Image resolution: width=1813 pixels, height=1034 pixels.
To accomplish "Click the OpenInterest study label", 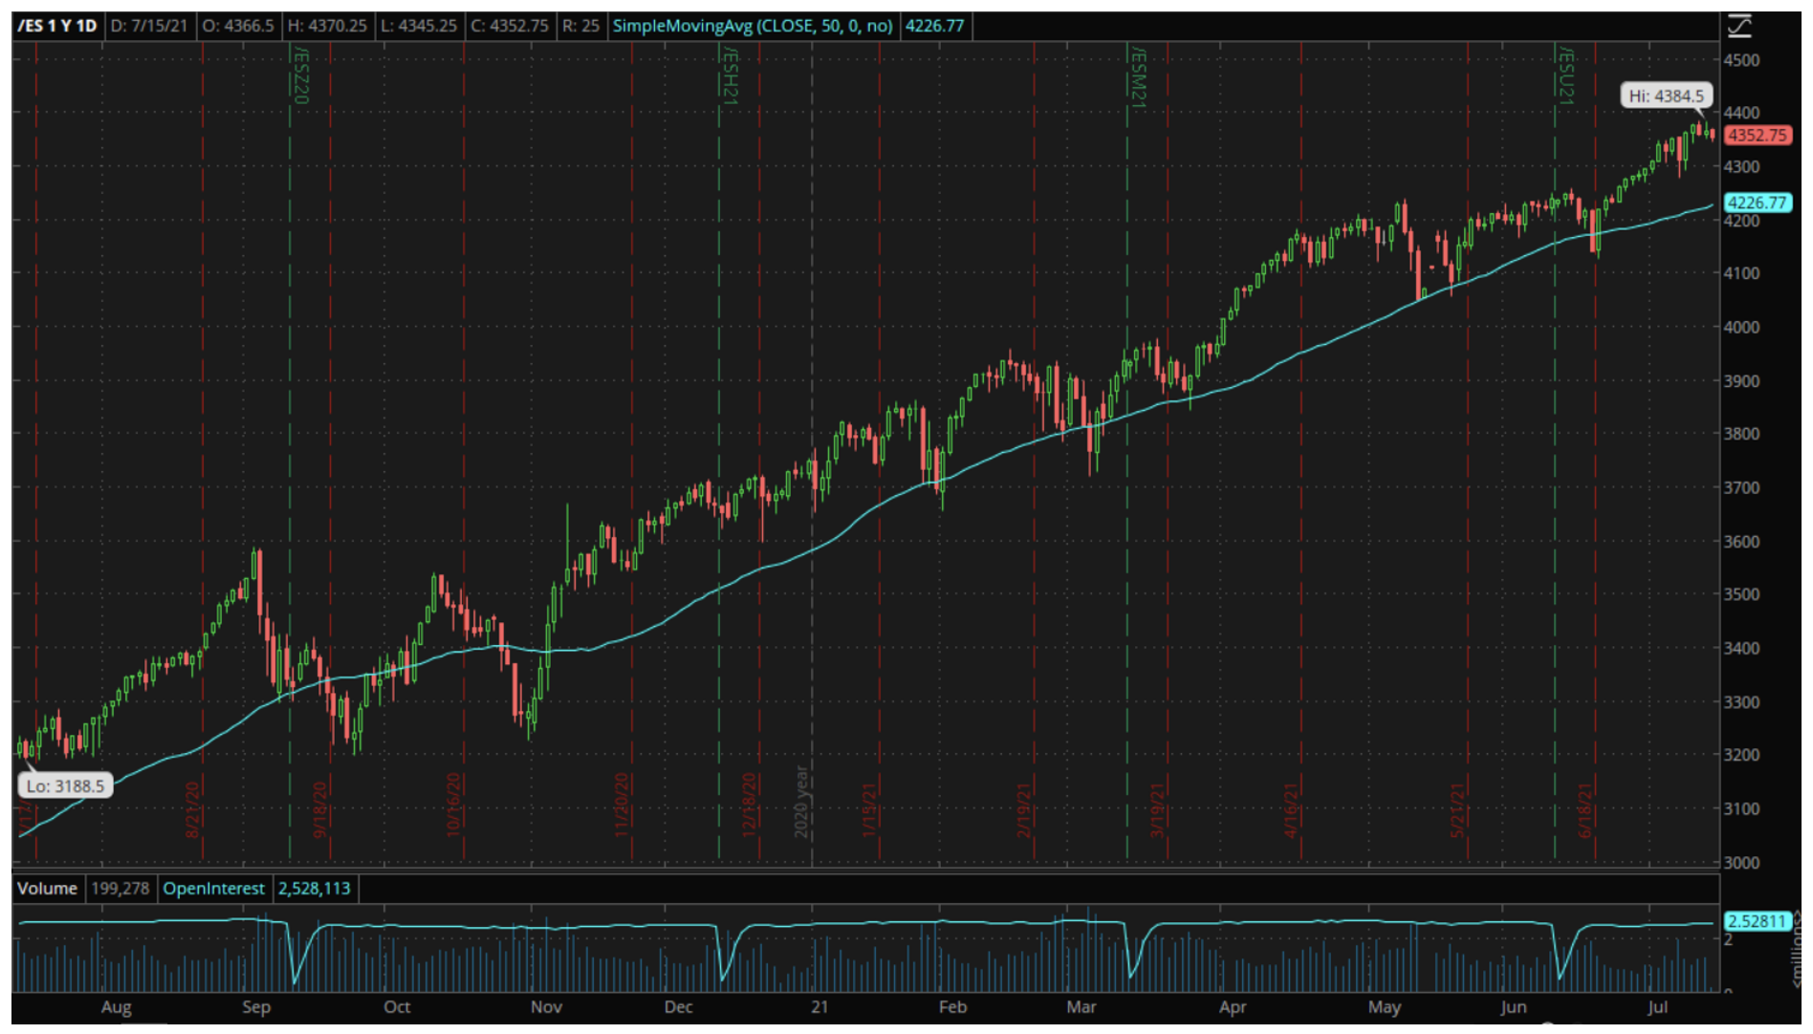I will [x=213, y=888].
